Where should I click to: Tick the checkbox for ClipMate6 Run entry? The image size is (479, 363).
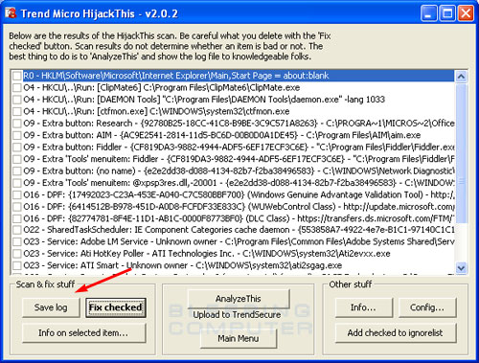[17, 88]
